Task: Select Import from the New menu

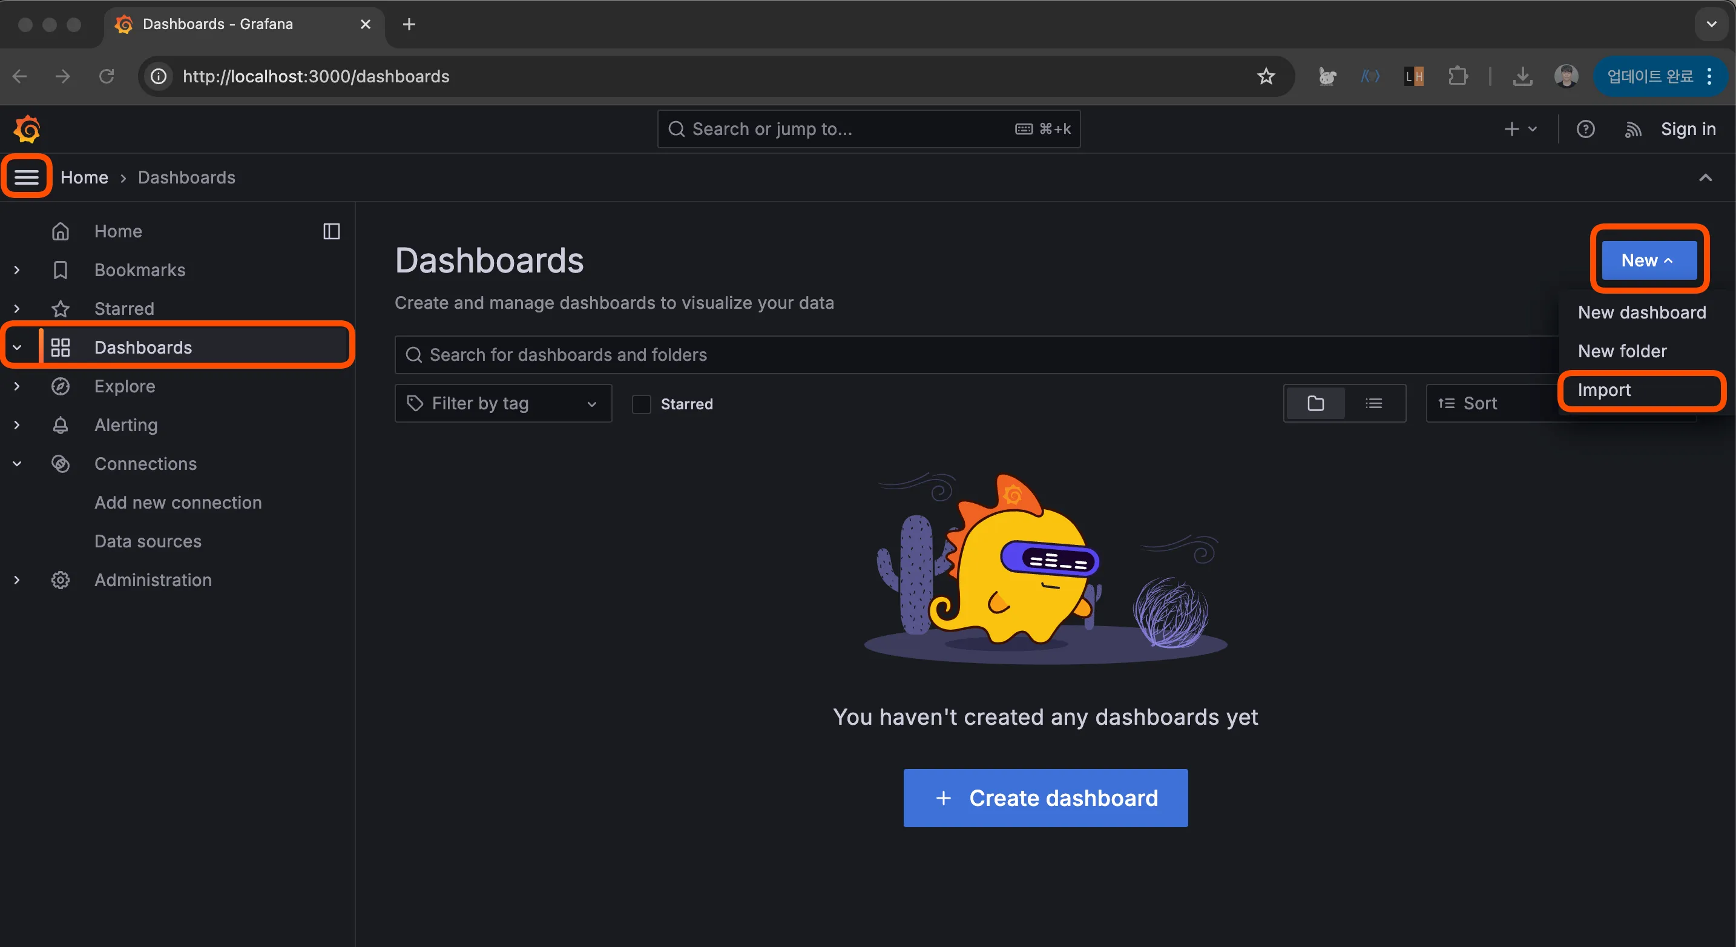Action: point(1604,389)
